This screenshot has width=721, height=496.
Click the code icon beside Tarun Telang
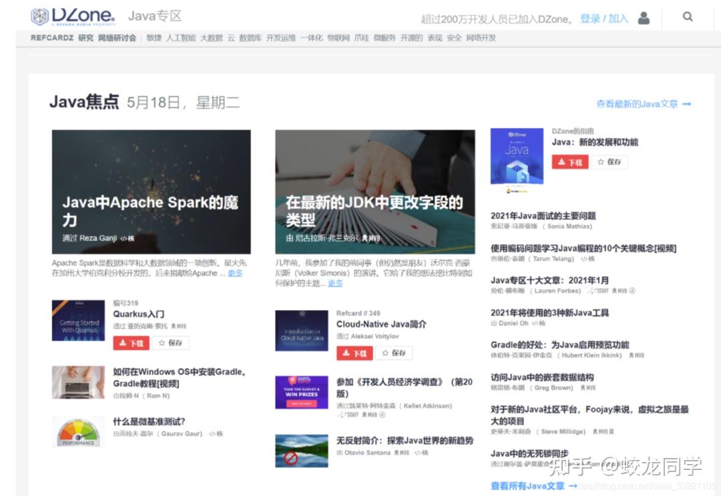pyautogui.click(x=584, y=259)
